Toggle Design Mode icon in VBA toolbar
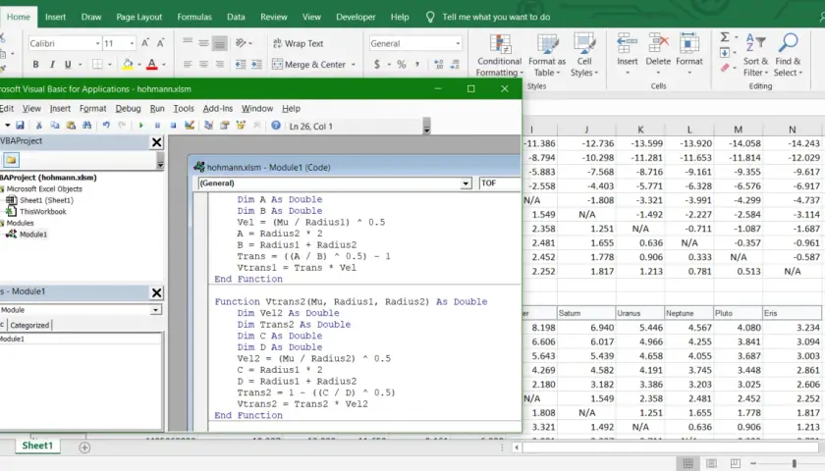 pyautogui.click(x=190, y=126)
